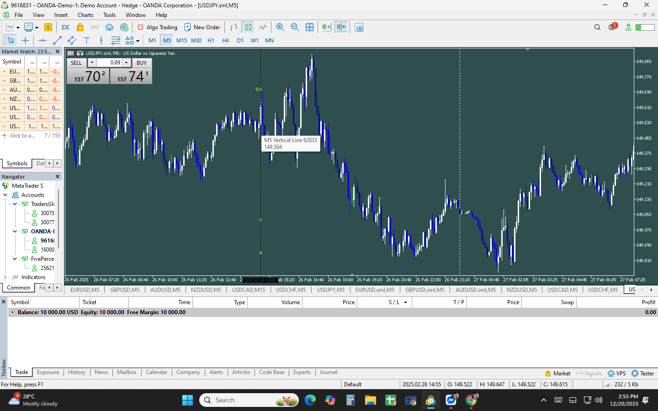Select the horizontal line drawing tool
The image size is (658, 411).
point(42,41)
